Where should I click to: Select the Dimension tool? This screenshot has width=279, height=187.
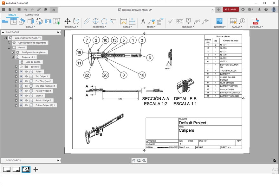click(x=123, y=21)
